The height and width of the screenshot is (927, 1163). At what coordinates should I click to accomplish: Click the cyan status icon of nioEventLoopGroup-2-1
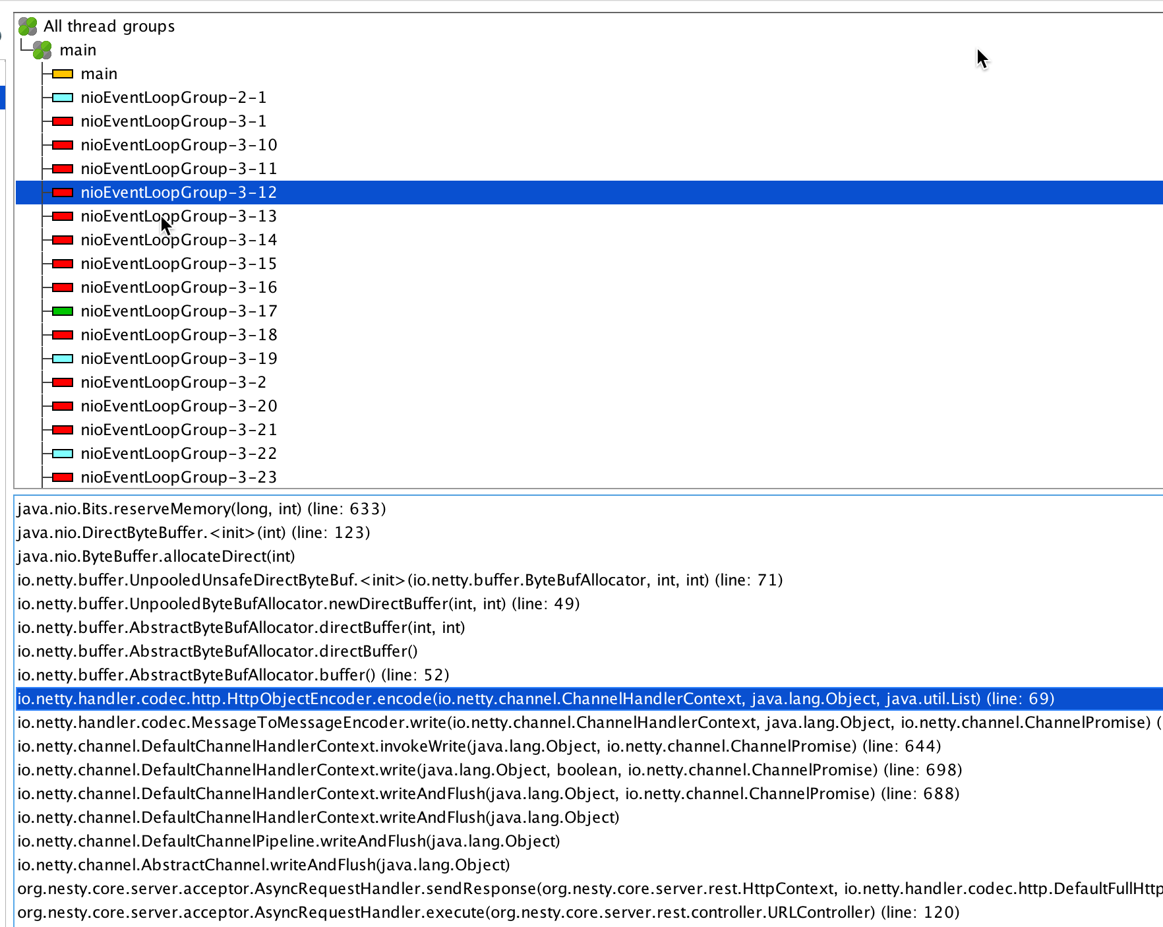point(63,98)
